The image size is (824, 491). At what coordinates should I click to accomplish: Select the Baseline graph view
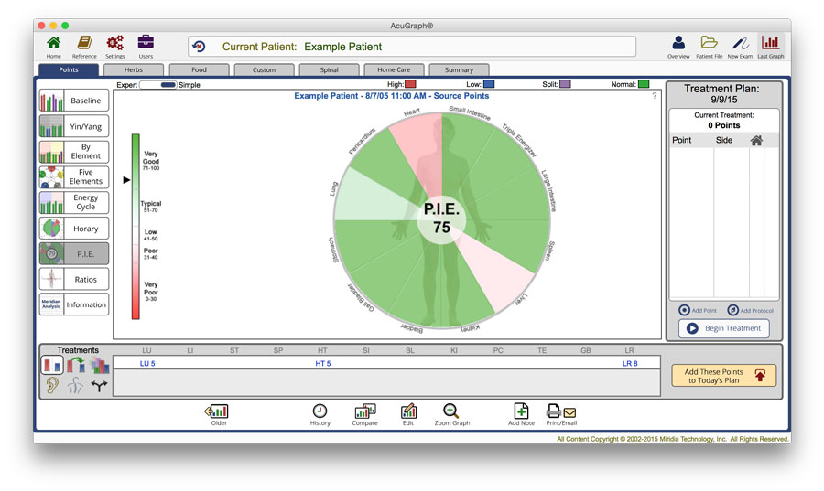click(x=74, y=101)
